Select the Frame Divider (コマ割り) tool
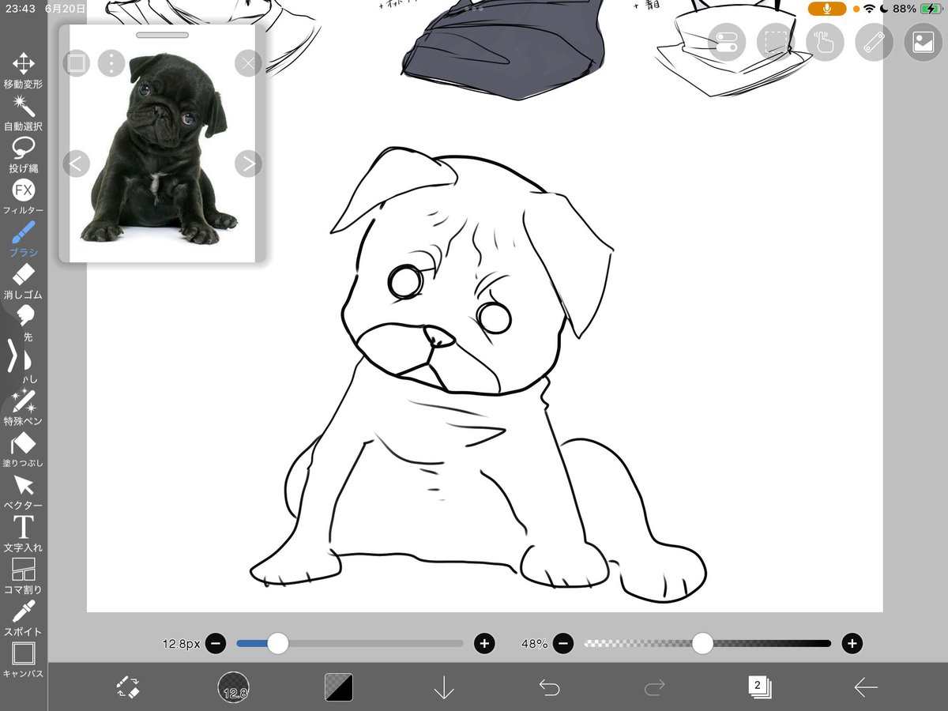 pos(24,575)
